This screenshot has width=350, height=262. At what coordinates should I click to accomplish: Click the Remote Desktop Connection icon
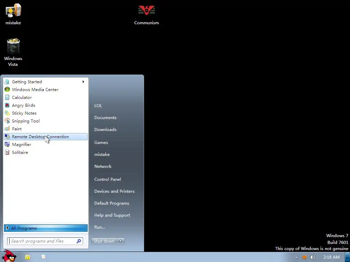pos(7,136)
